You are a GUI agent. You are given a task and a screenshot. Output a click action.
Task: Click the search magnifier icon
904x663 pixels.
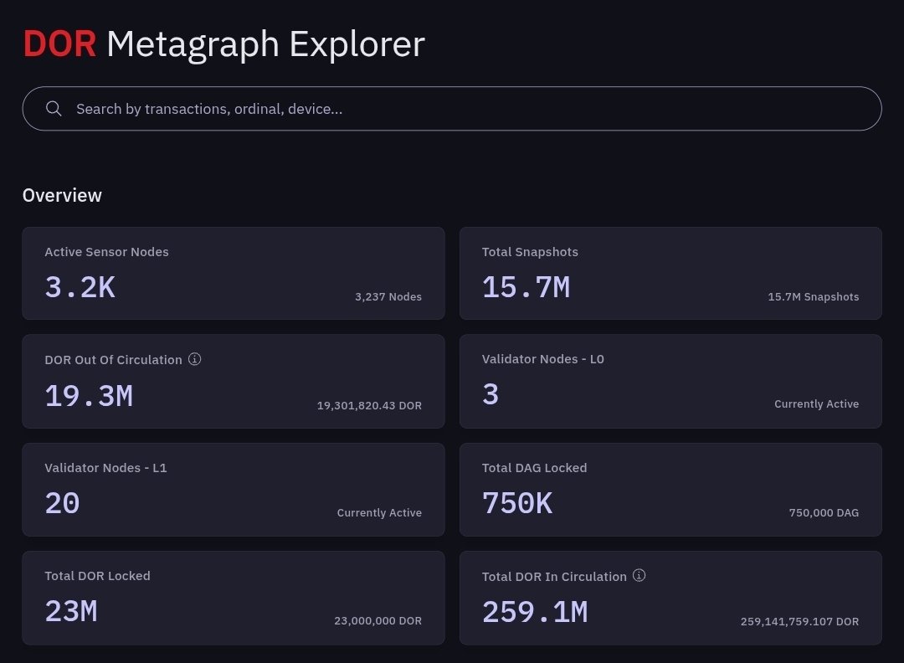coord(54,108)
